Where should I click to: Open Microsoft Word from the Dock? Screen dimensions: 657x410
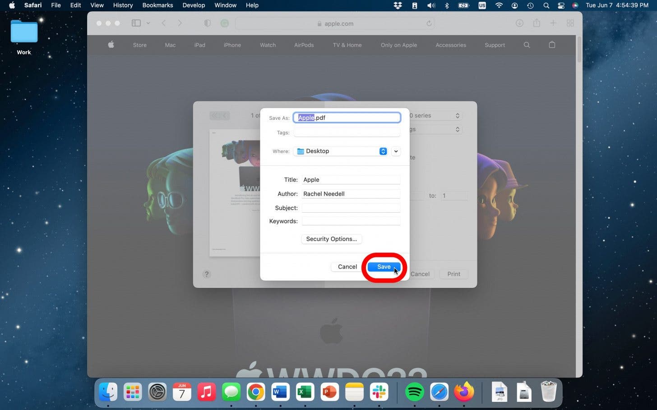[280, 392]
